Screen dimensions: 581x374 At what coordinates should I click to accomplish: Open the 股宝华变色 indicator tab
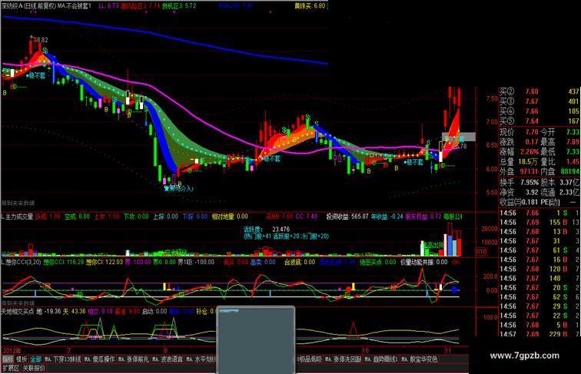[x=420, y=359]
